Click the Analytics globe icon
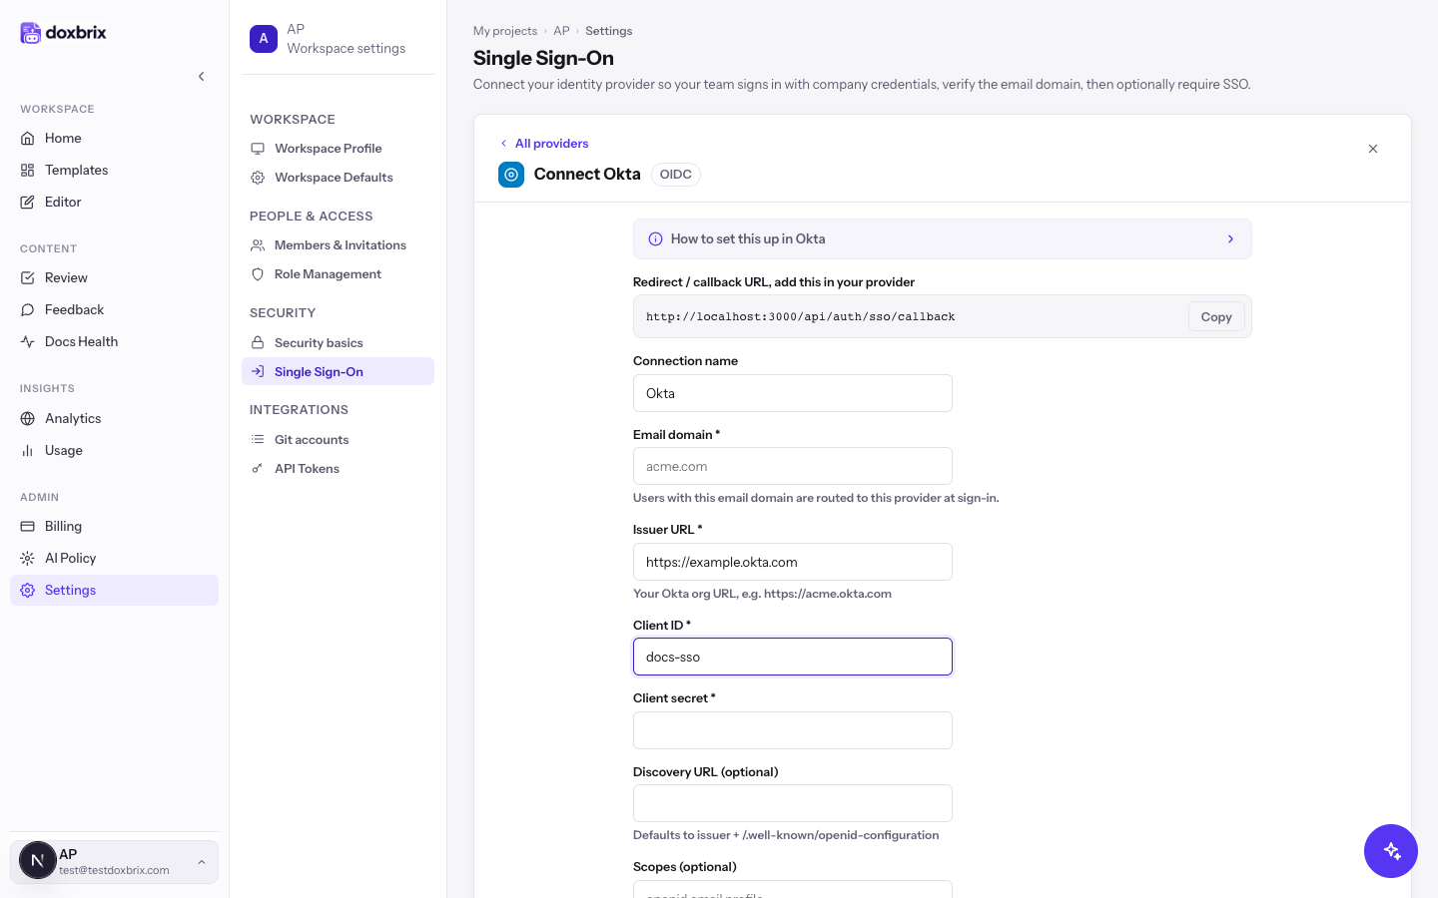Image resolution: width=1438 pixels, height=898 pixels. pyautogui.click(x=28, y=418)
